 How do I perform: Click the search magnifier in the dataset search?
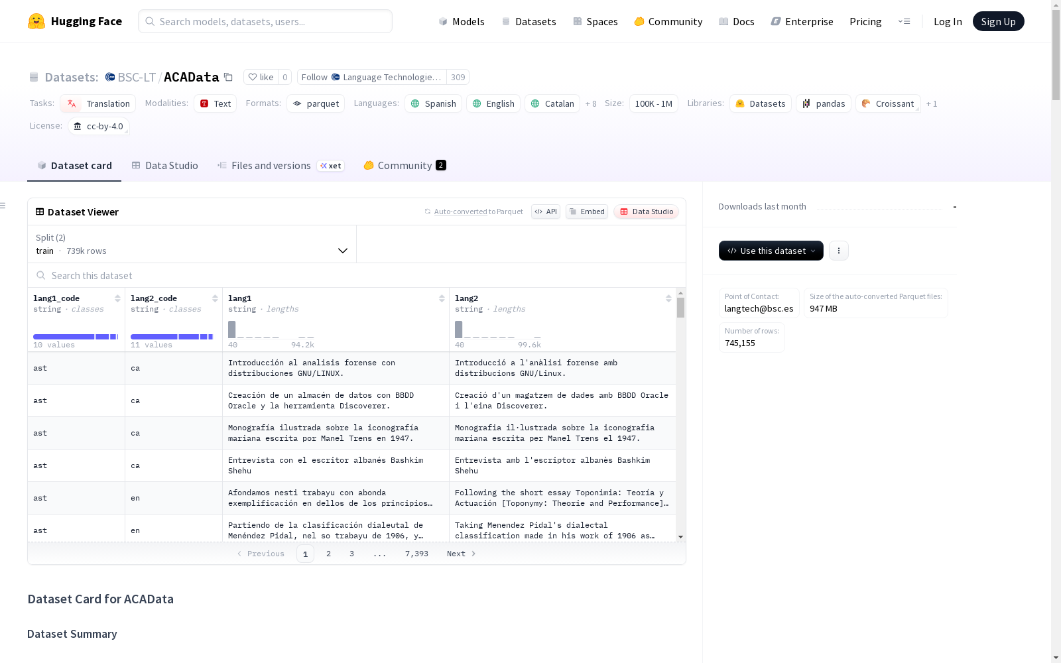coord(41,275)
